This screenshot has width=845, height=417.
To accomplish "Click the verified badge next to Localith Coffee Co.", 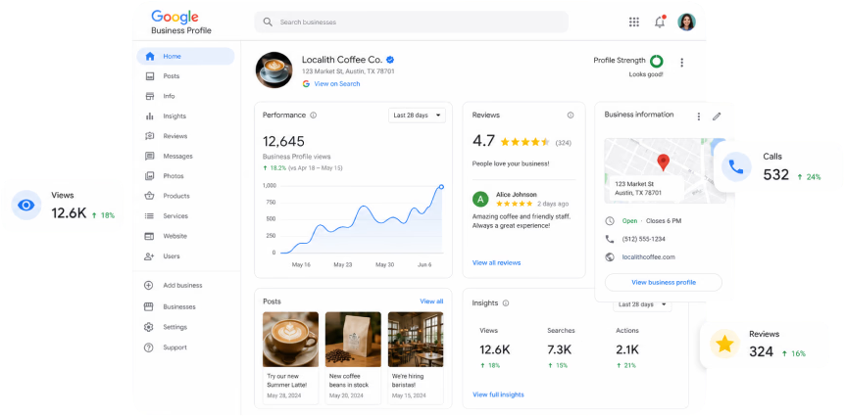I will pos(390,60).
